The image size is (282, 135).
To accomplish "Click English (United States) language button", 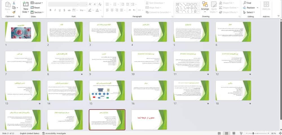I will pos(30,133).
